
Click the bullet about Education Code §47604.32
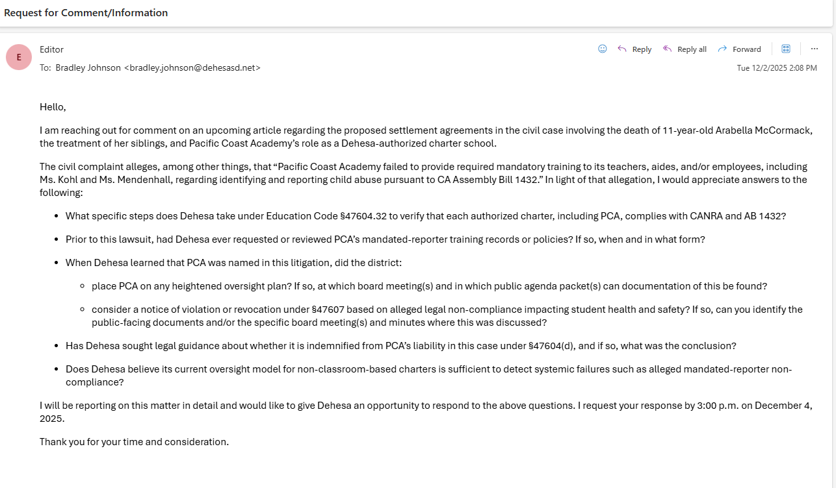pos(426,215)
